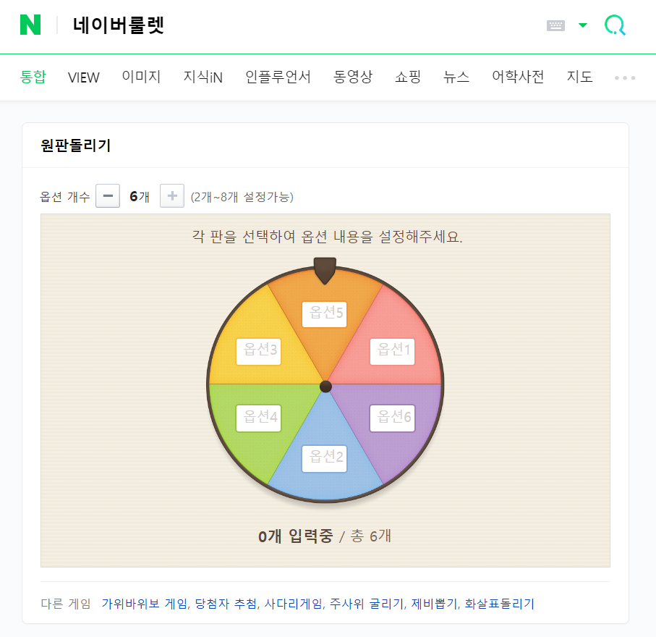This screenshot has height=637, width=656.
Task: Switch to the VIEW tab
Action: pyautogui.click(x=83, y=77)
